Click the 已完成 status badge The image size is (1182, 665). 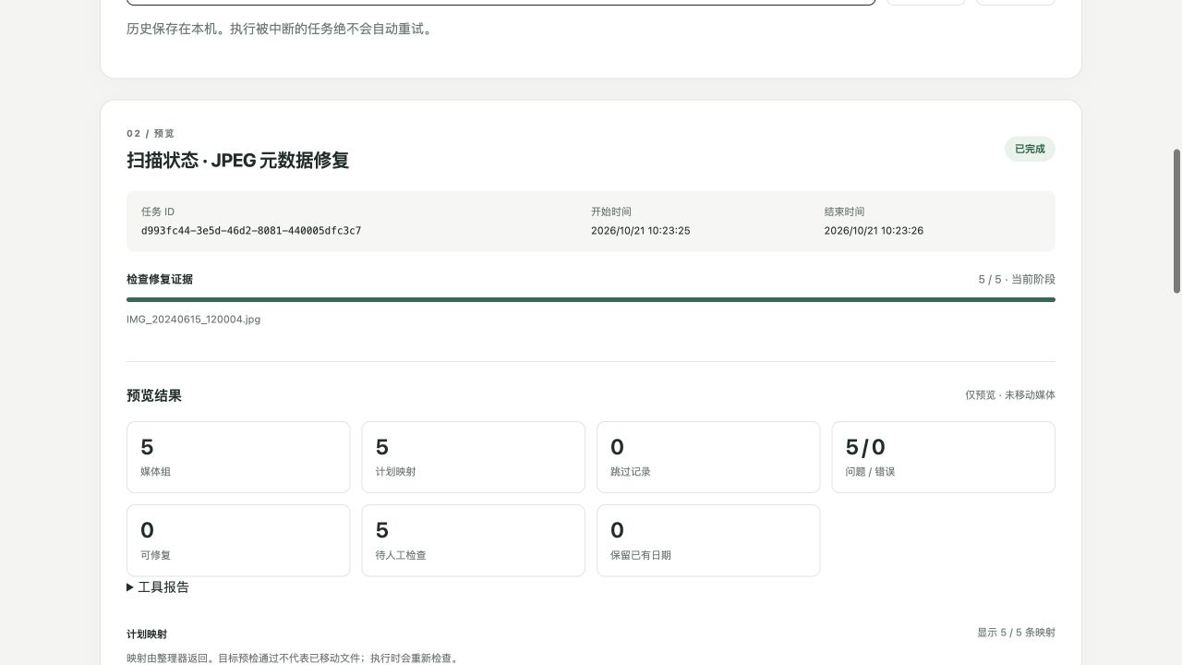pos(1030,149)
